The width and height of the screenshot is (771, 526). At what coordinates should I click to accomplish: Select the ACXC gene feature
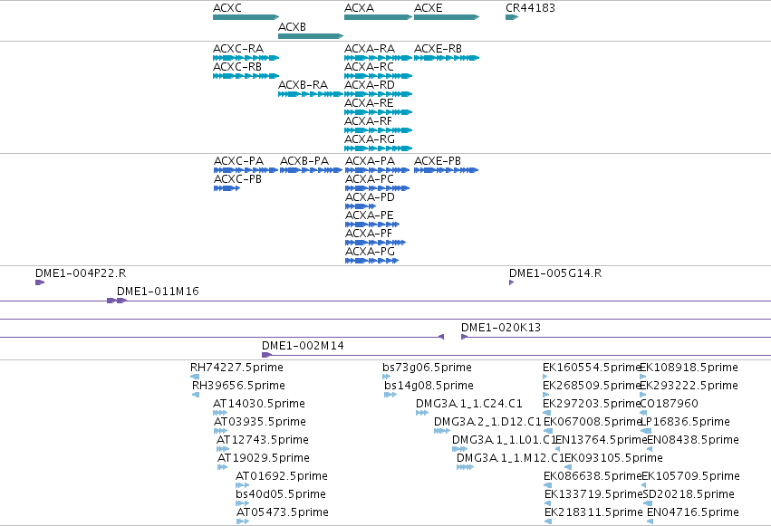(x=246, y=17)
